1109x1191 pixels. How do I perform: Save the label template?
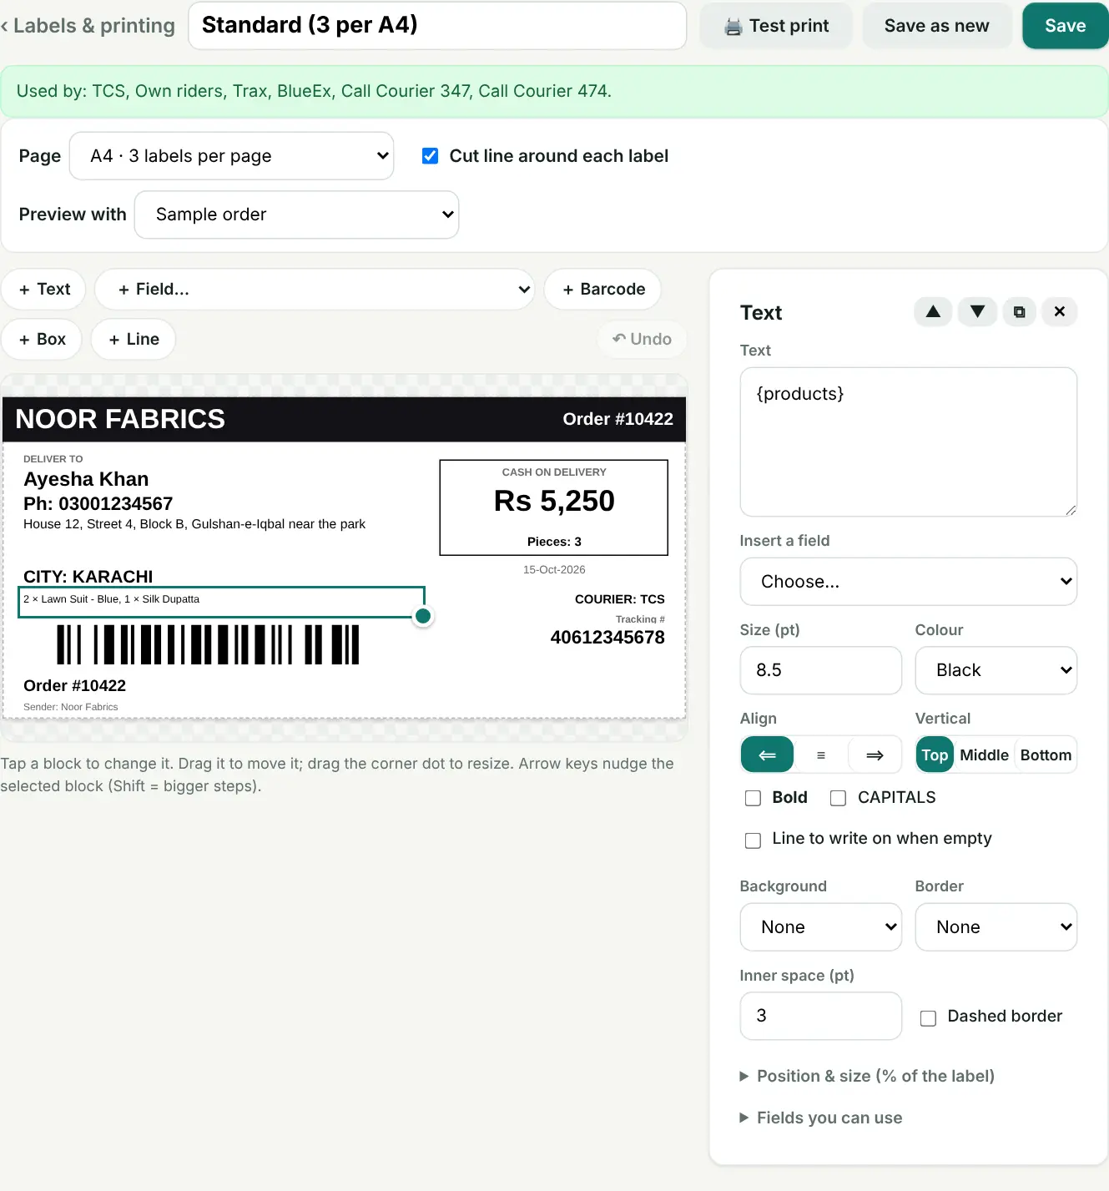[x=1065, y=26]
